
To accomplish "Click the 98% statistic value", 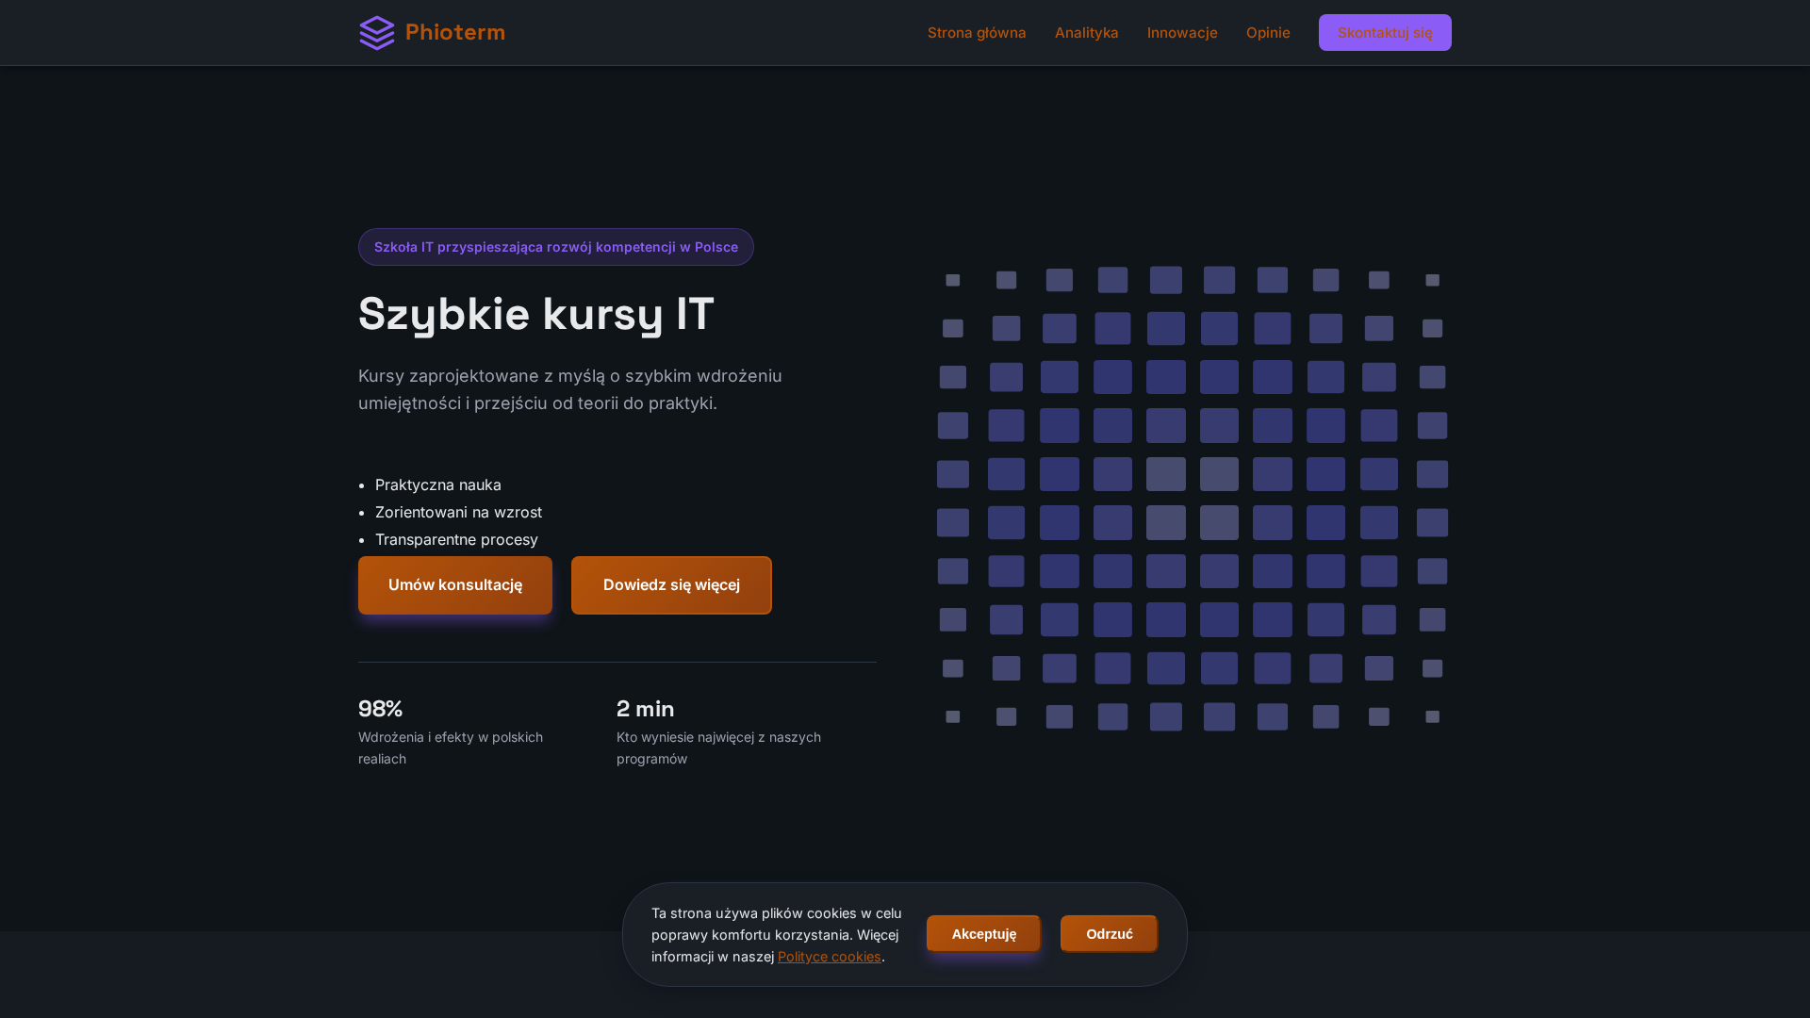I will pyautogui.click(x=381, y=709).
